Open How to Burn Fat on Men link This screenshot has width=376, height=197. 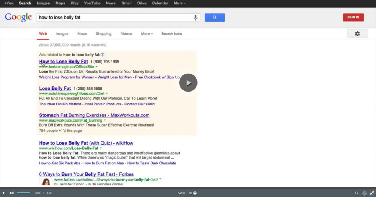pos(104,163)
